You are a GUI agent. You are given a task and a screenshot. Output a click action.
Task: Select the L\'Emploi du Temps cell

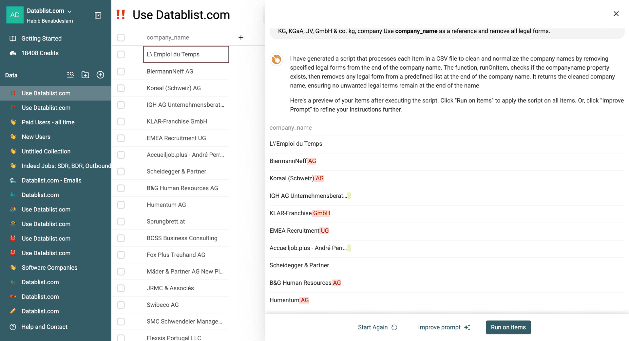click(186, 54)
